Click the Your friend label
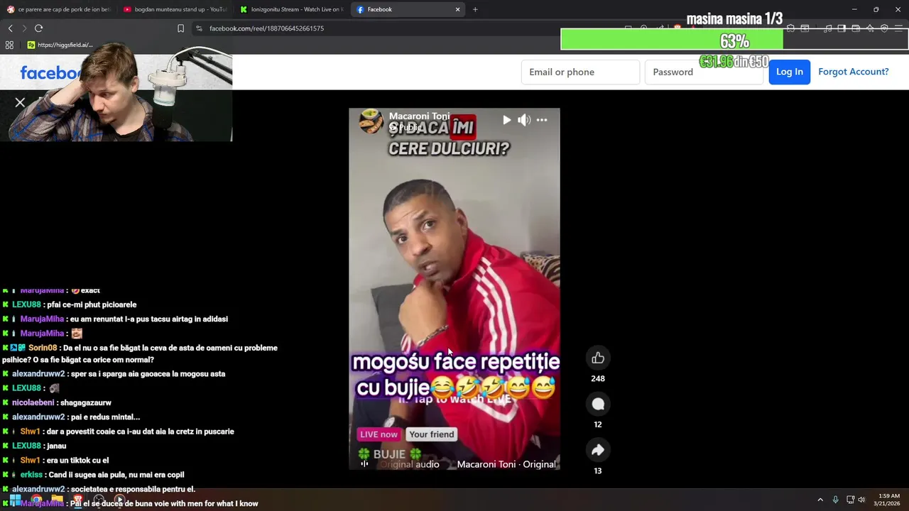 click(x=431, y=434)
